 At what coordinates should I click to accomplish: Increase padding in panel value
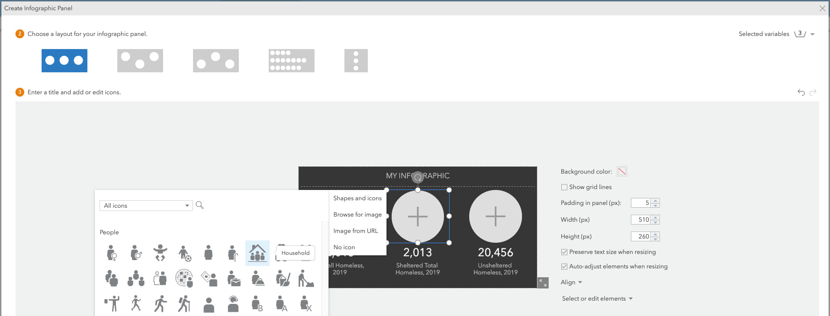656,201
